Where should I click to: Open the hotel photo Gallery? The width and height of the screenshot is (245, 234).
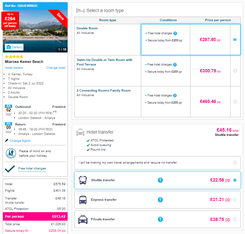(x=14, y=47)
